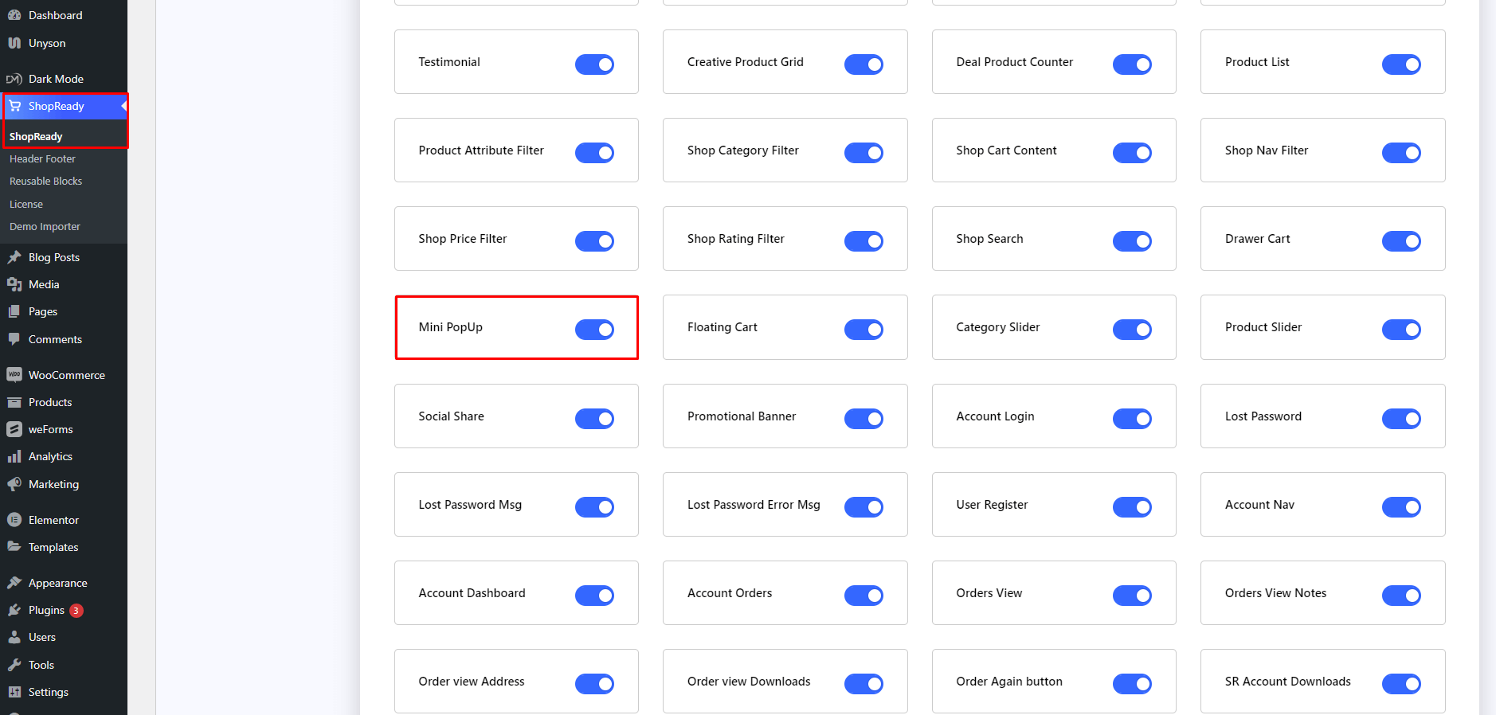Click the Dark Mode icon
1496x715 pixels.
click(14, 79)
